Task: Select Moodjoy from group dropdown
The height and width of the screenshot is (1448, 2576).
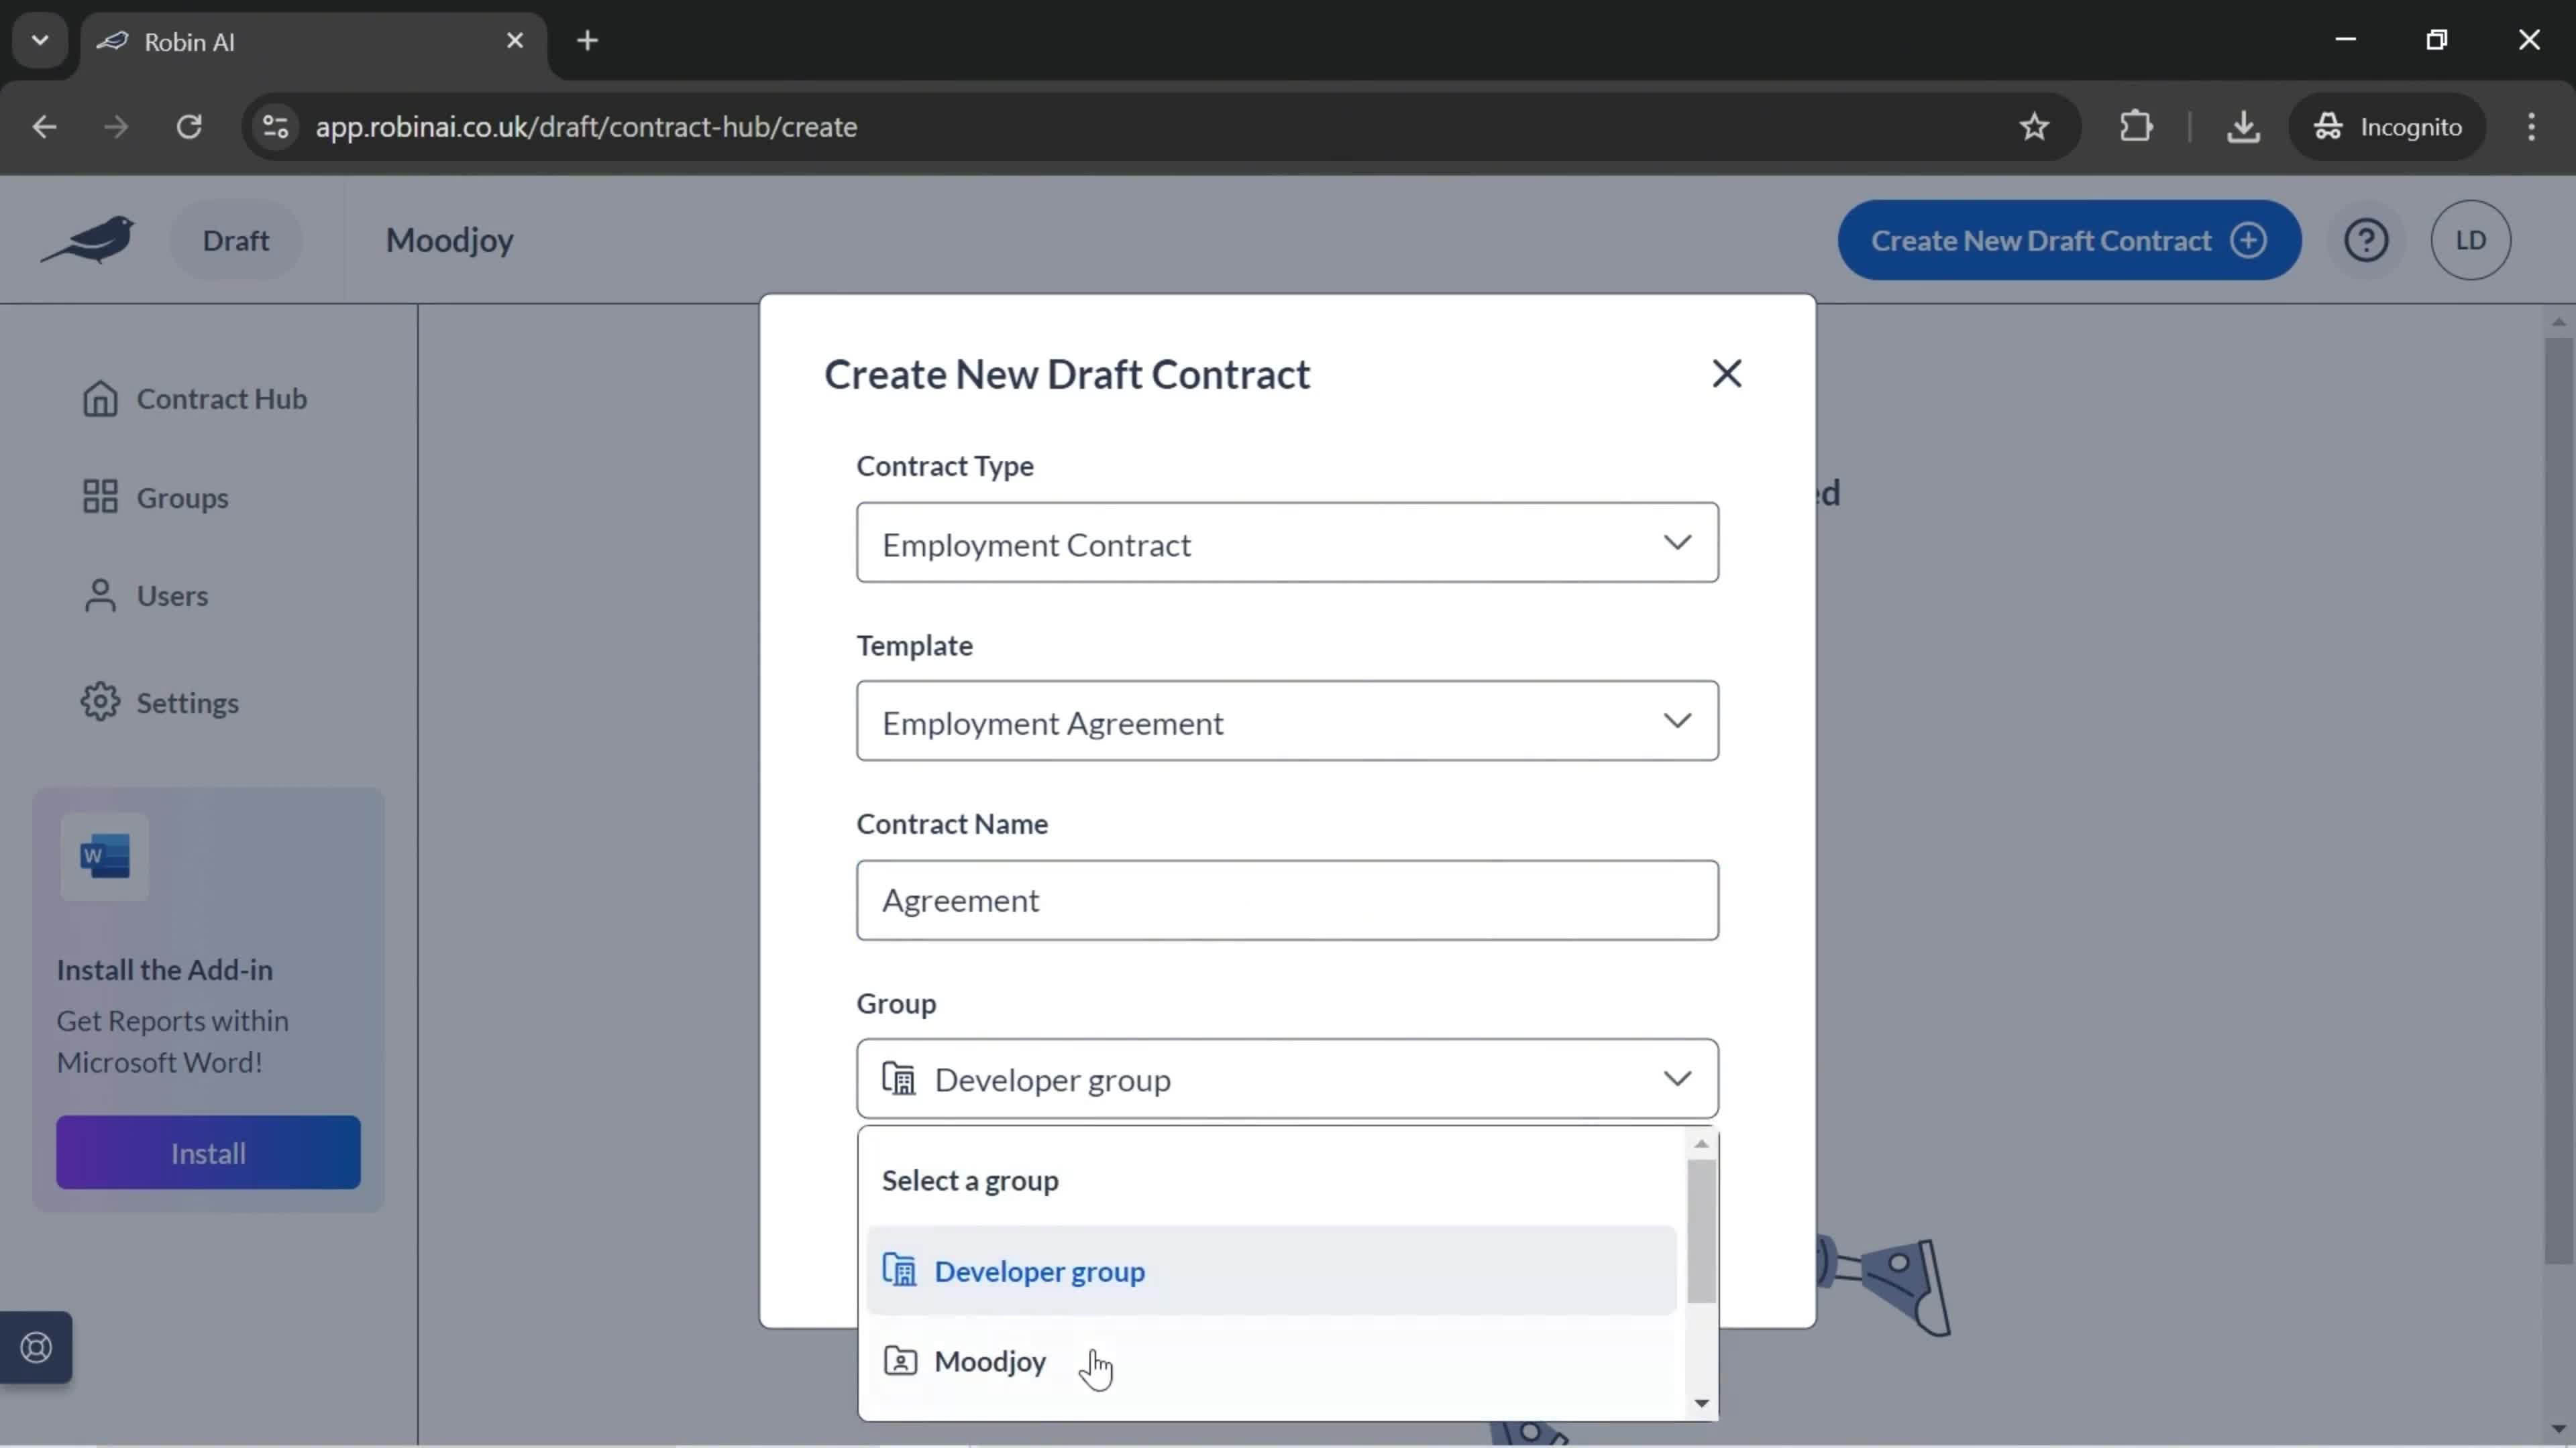Action: [x=989, y=1360]
